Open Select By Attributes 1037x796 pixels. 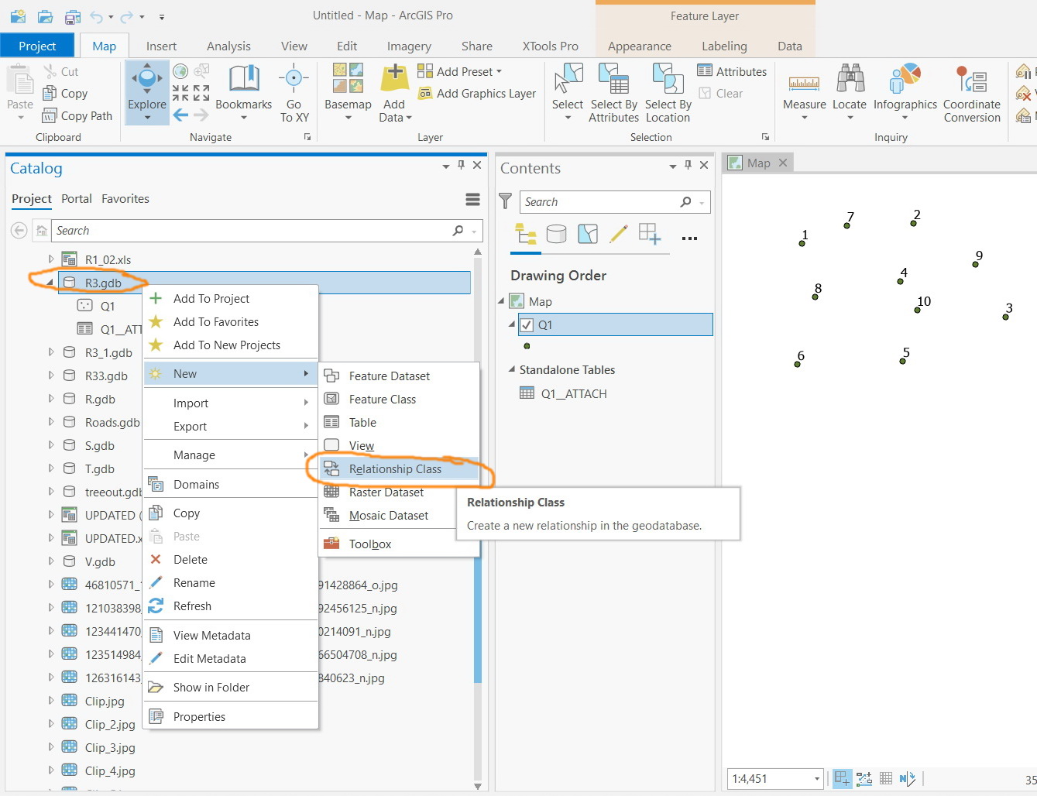pyautogui.click(x=613, y=91)
